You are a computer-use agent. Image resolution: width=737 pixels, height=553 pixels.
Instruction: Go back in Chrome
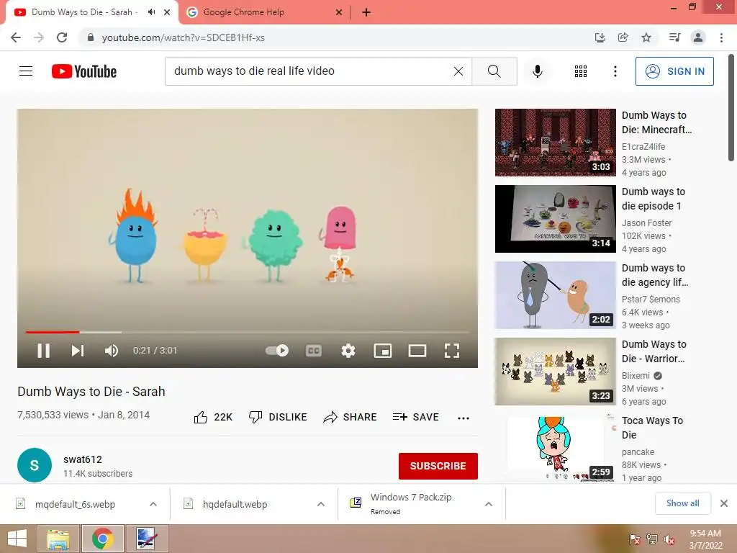click(x=16, y=37)
